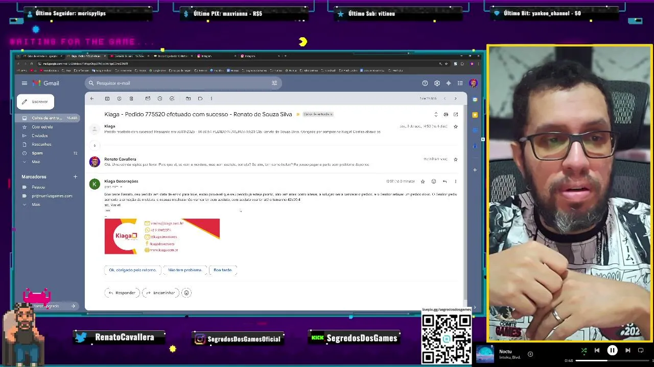
Task: Report conversation as spam
Action: [x=119, y=98]
